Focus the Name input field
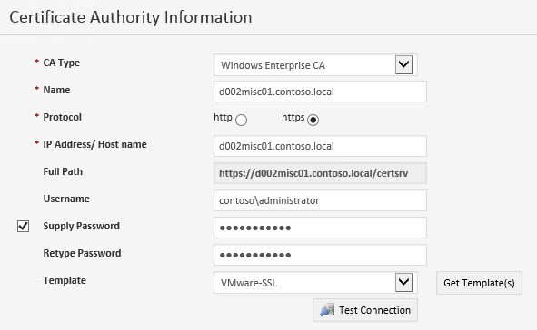Viewport: 537px width, 330px height. click(320, 92)
